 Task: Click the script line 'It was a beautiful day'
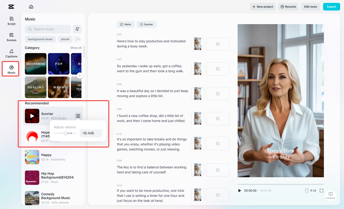coord(152,93)
